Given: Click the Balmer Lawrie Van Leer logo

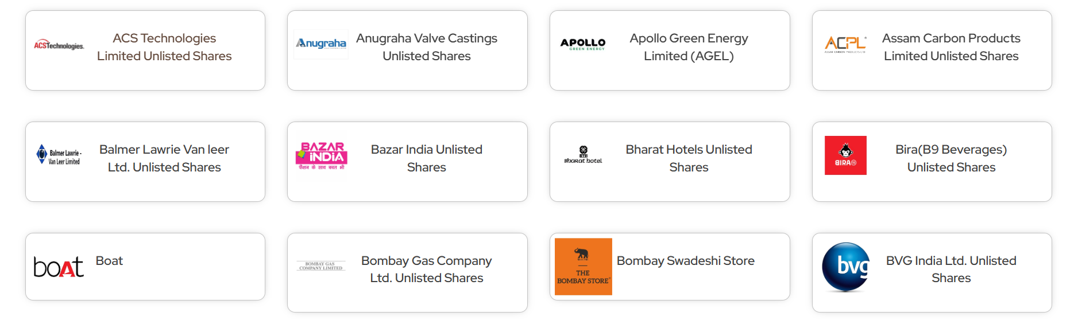Looking at the screenshot, I should [x=59, y=155].
